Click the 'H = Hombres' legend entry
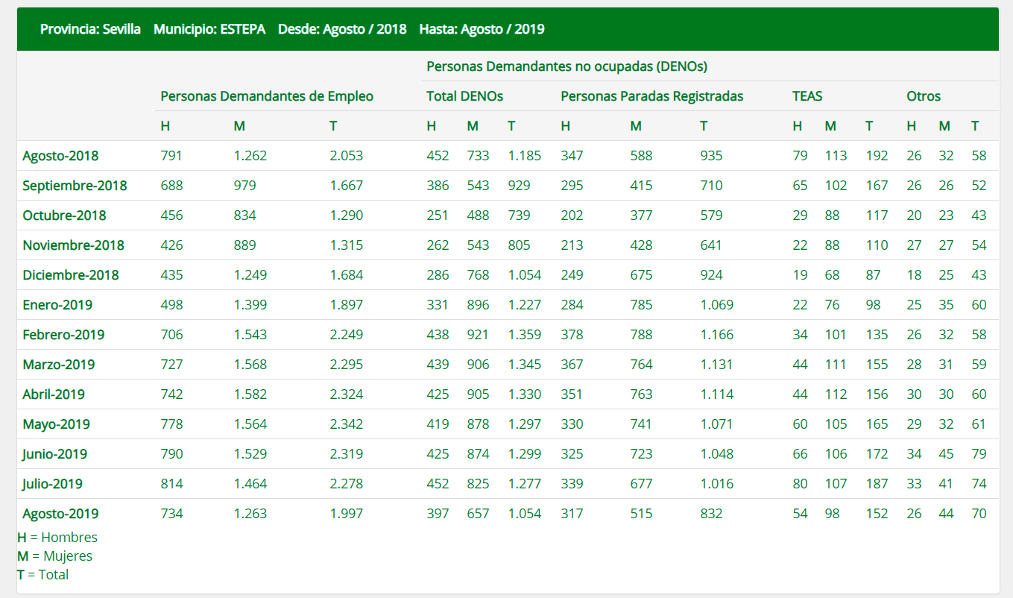The image size is (1013, 598). (57, 537)
